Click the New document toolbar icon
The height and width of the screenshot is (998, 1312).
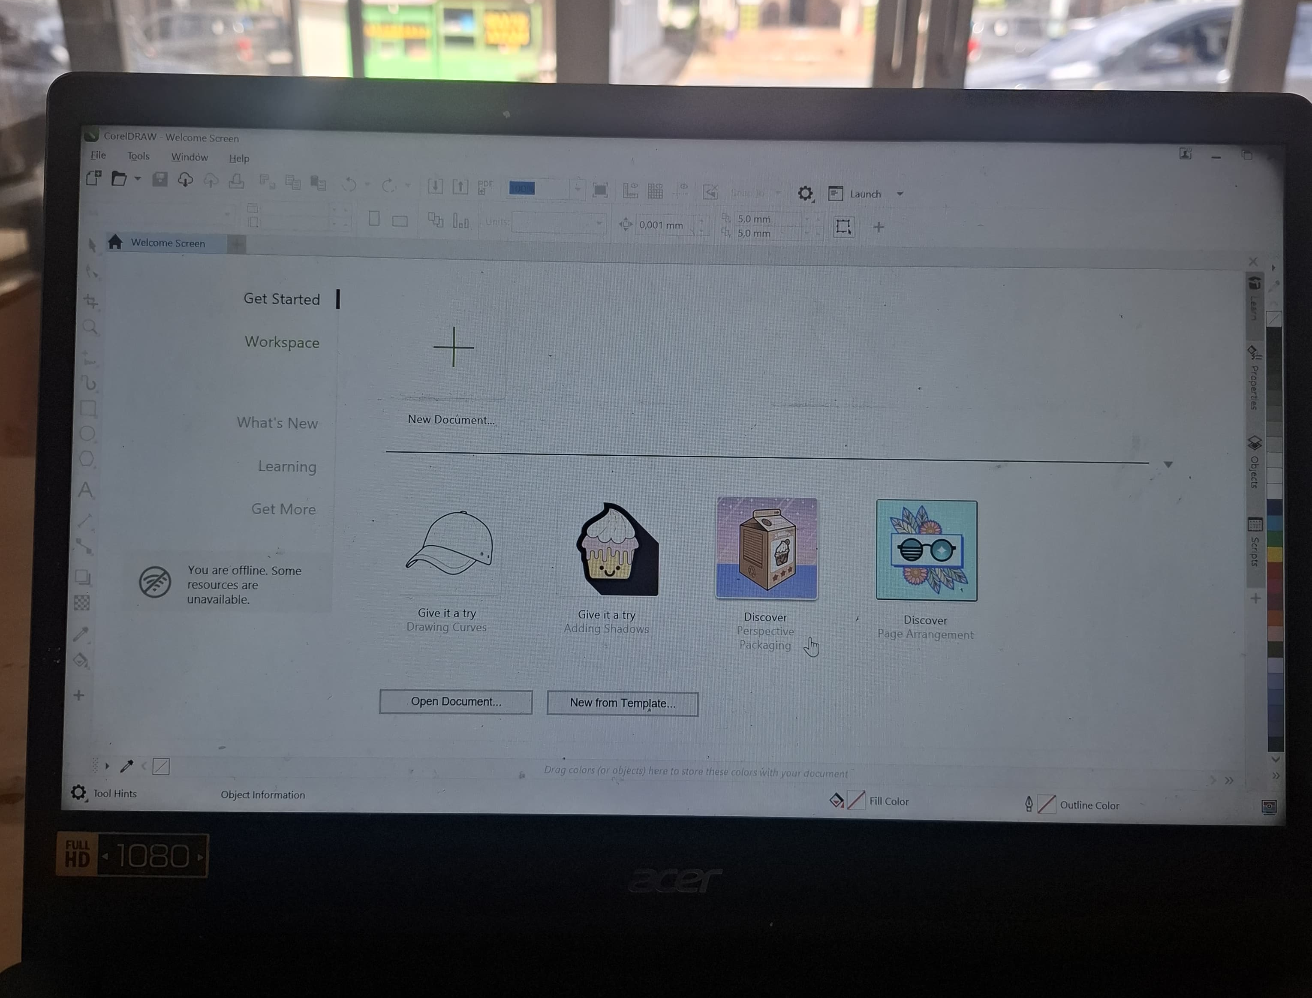(94, 178)
